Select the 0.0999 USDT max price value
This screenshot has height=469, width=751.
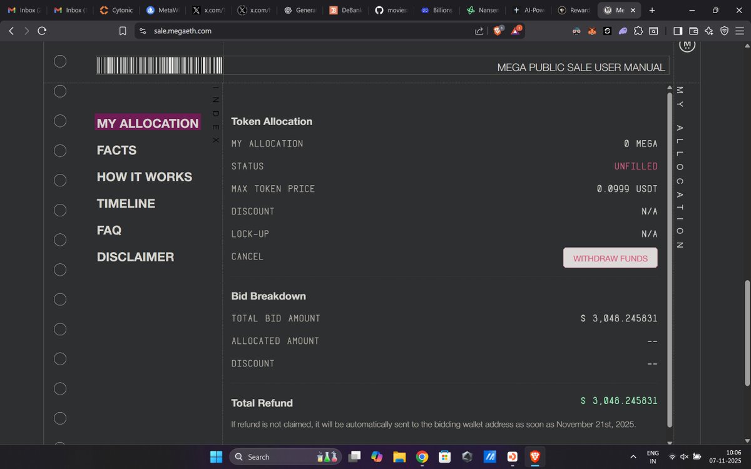click(x=627, y=189)
